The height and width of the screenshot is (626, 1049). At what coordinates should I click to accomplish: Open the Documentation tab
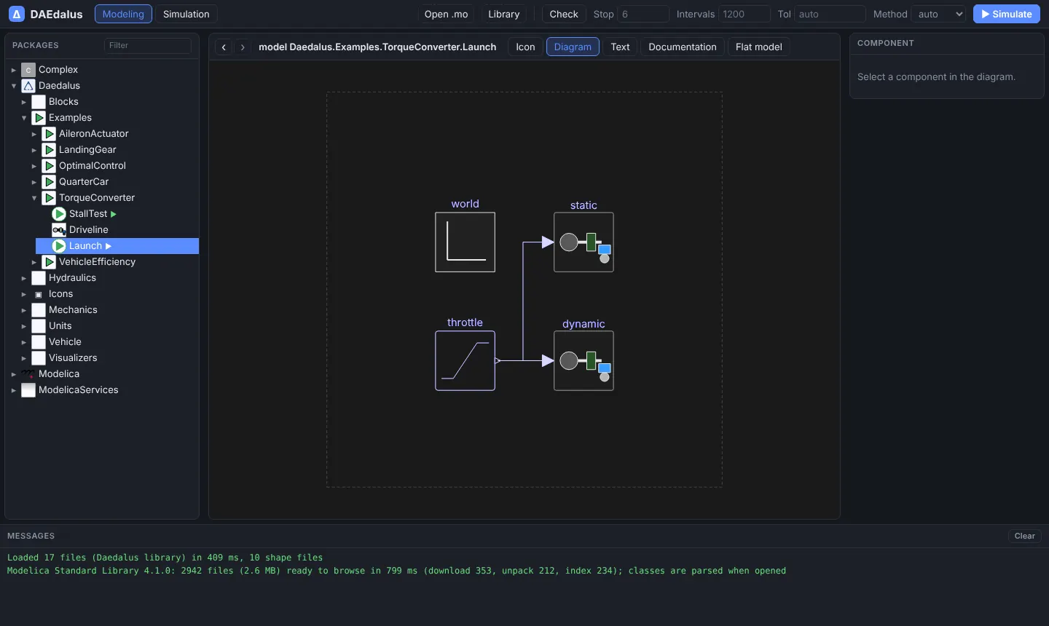coord(683,47)
